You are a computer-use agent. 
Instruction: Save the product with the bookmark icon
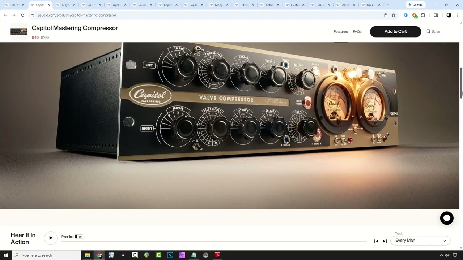(433, 32)
